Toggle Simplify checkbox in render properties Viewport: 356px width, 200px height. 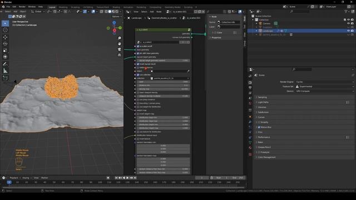[259, 122]
